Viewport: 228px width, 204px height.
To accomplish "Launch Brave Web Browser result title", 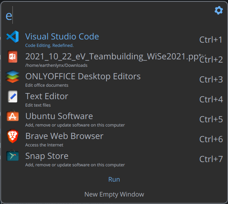I will click(x=64, y=136).
